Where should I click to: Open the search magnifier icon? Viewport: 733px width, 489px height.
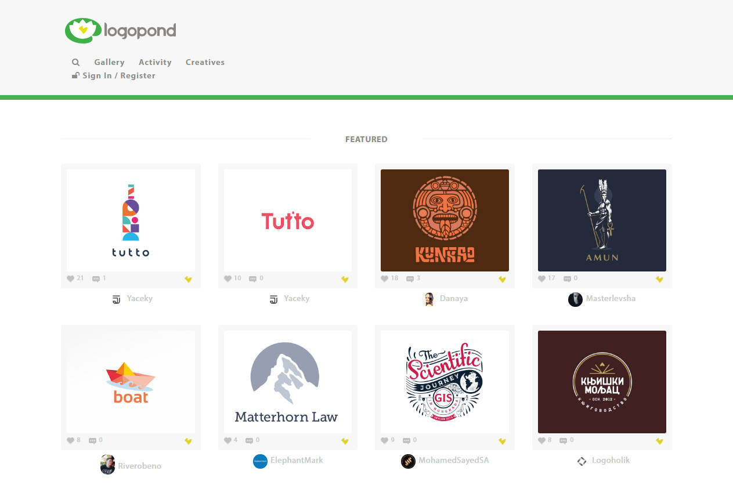coord(76,62)
